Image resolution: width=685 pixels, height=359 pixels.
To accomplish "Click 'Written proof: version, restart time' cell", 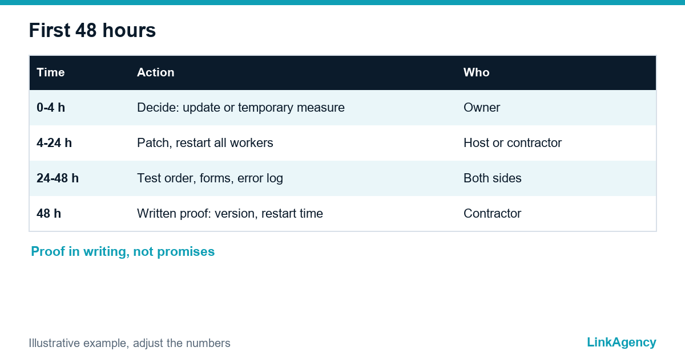I will 230,214.
